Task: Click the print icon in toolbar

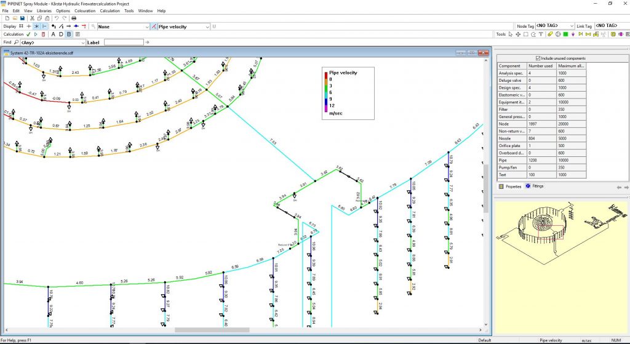Action: pyautogui.click(x=74, y=18)
